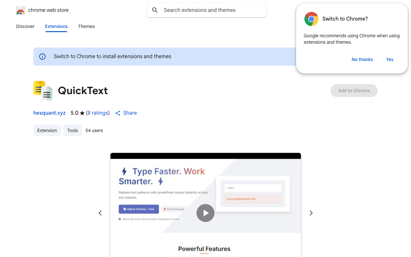
Task: Click the Add to Chrome button
Action: [354, 91]
